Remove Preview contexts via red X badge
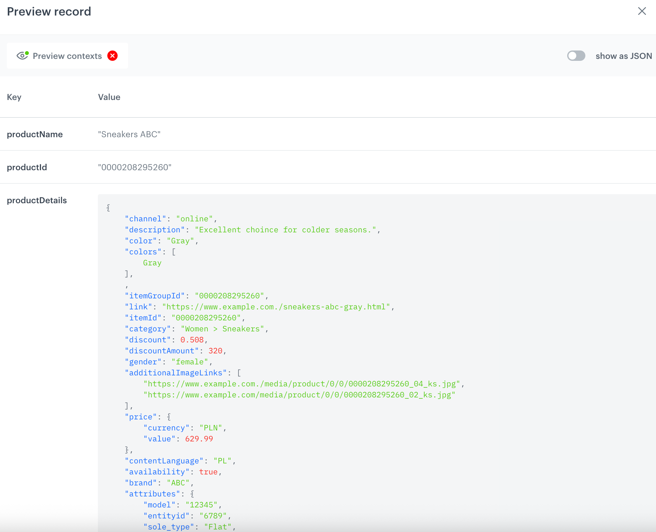Viewport: 656px width, 532px height. click(112, 56)
